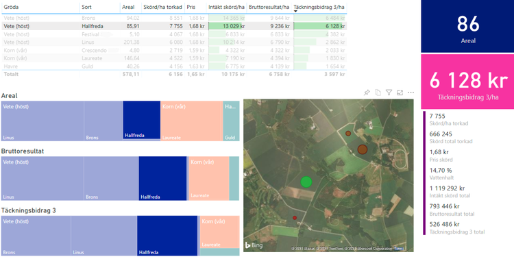
Task: Select the Hallfreda row in the table
Action: pyautogui.click(x=174, y=26)
